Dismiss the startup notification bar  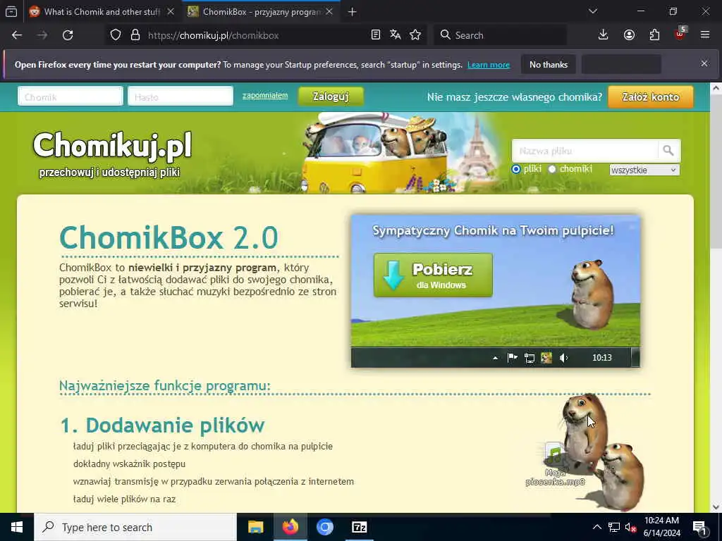(x=704, y=63)
